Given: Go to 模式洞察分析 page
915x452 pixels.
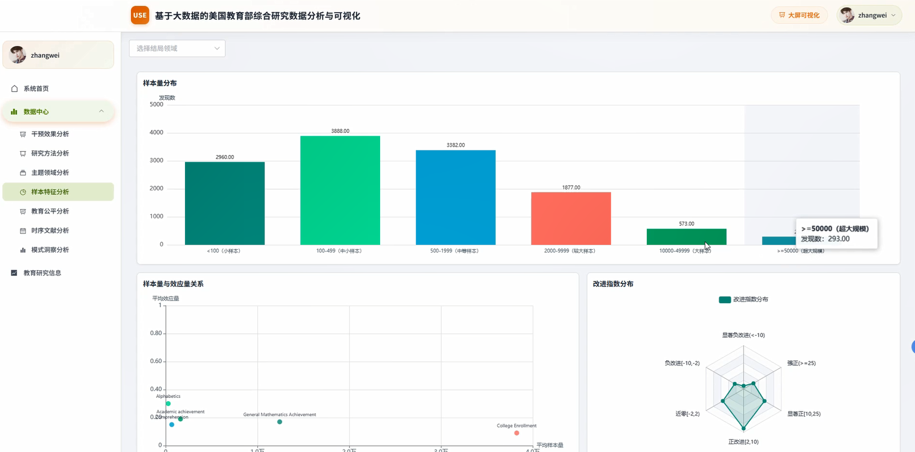Looking at the screenshot, I should 58,250.
